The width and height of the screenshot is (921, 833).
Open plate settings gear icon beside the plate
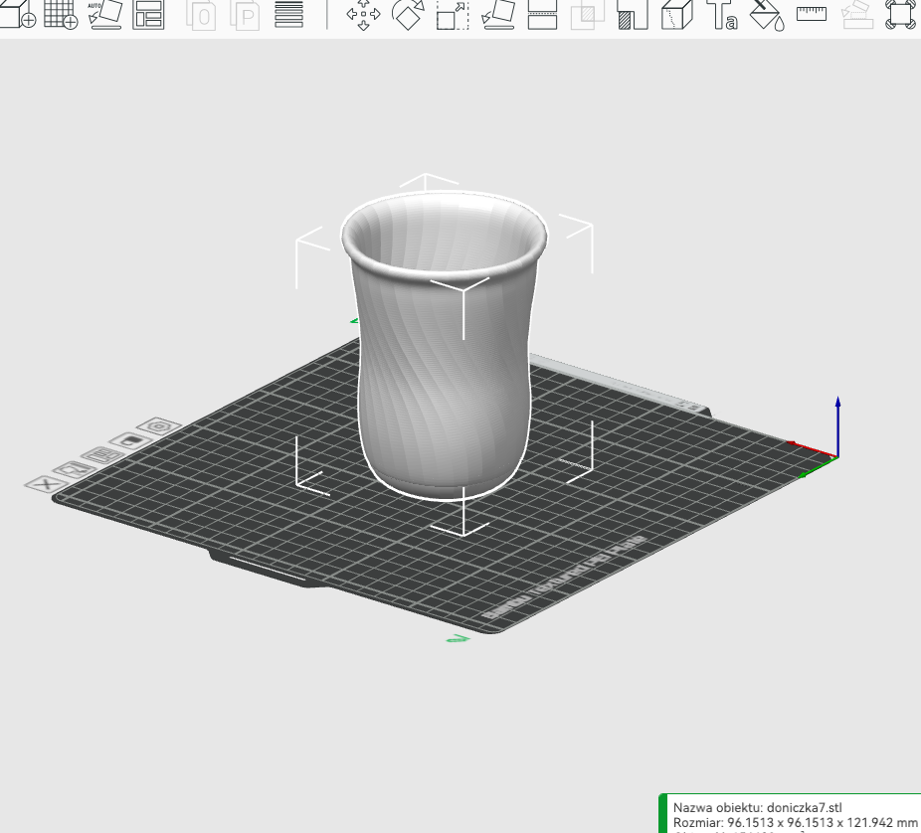(158, 426)
